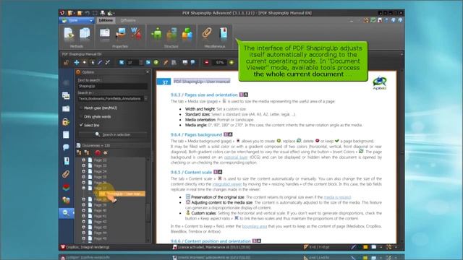Click the speech bubble icon in the viewer toolbar
The image size is (463, 260).
coord(193,63)
